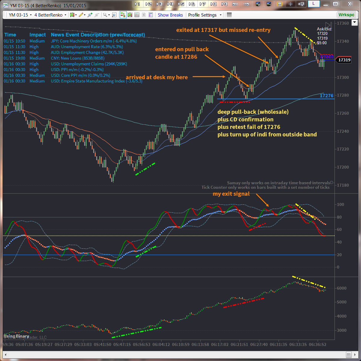Click the yellow-framed window icon in title bar
This screenshot has width=361, height=361.
click(x=279, y=4)
